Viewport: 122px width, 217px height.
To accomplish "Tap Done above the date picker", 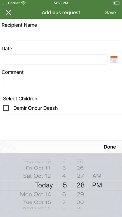I will (x=110, y=147).
